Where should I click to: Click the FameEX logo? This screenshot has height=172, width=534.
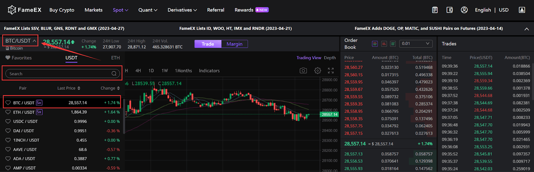[24, 10]
